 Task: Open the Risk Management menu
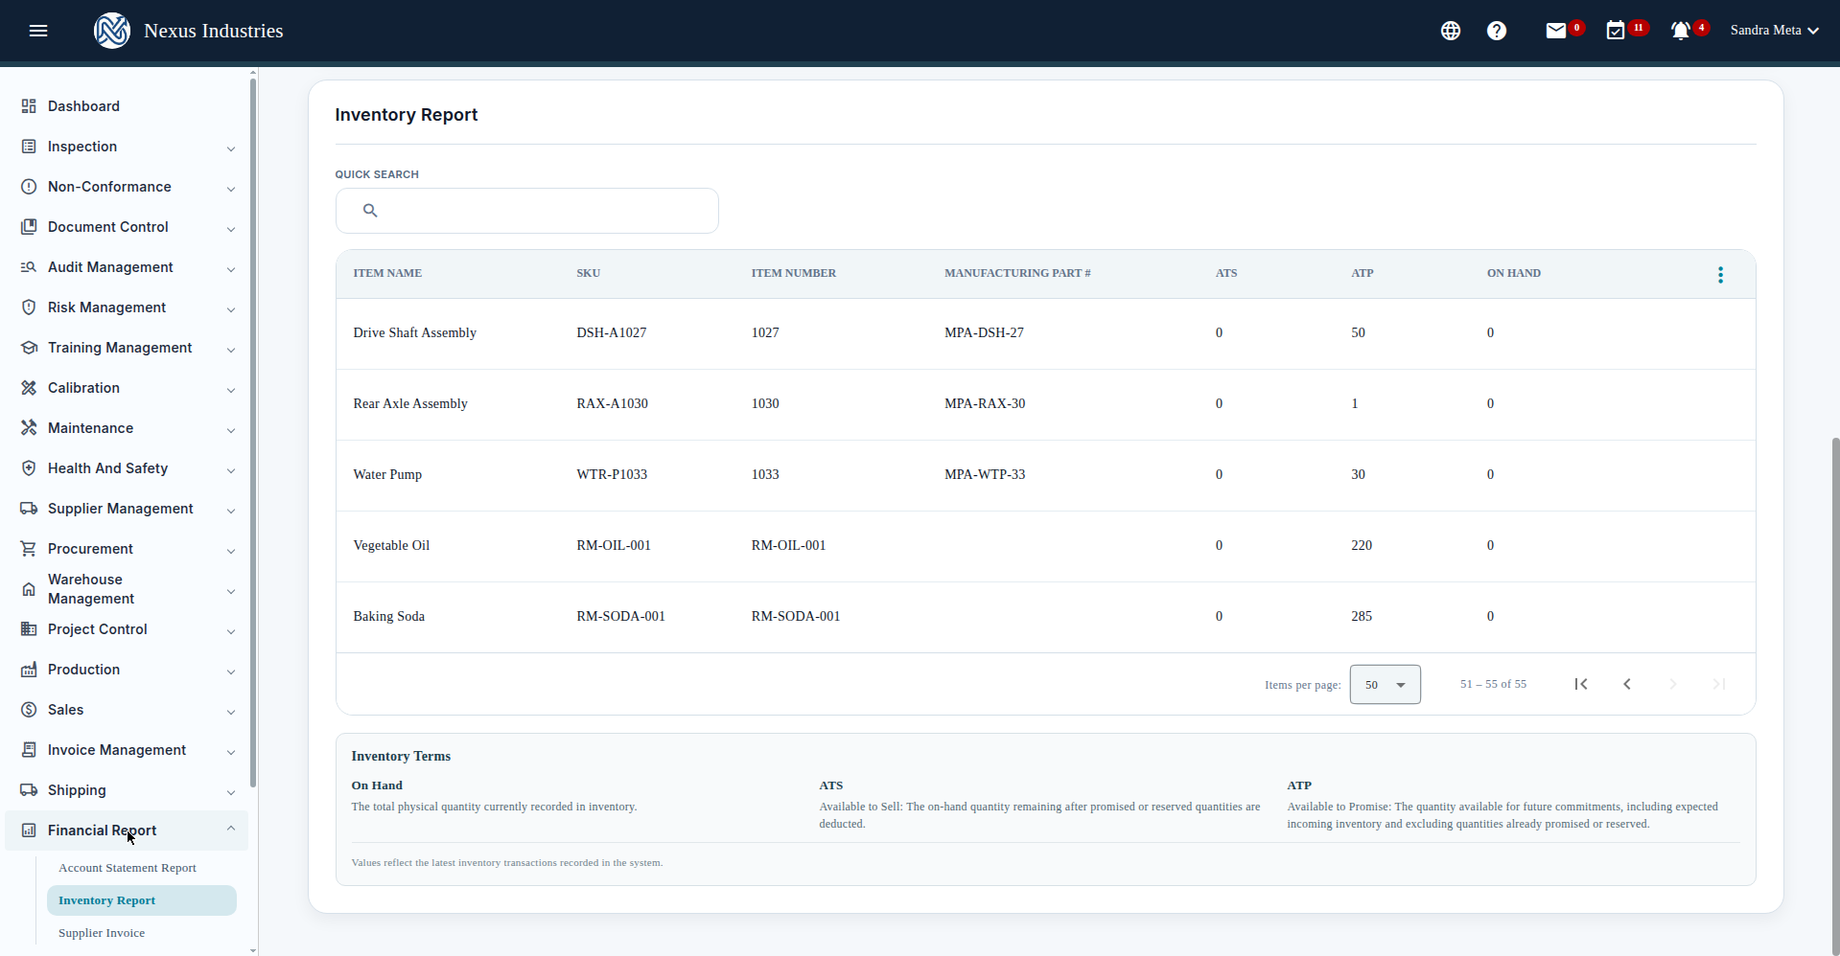pos(127,307)
